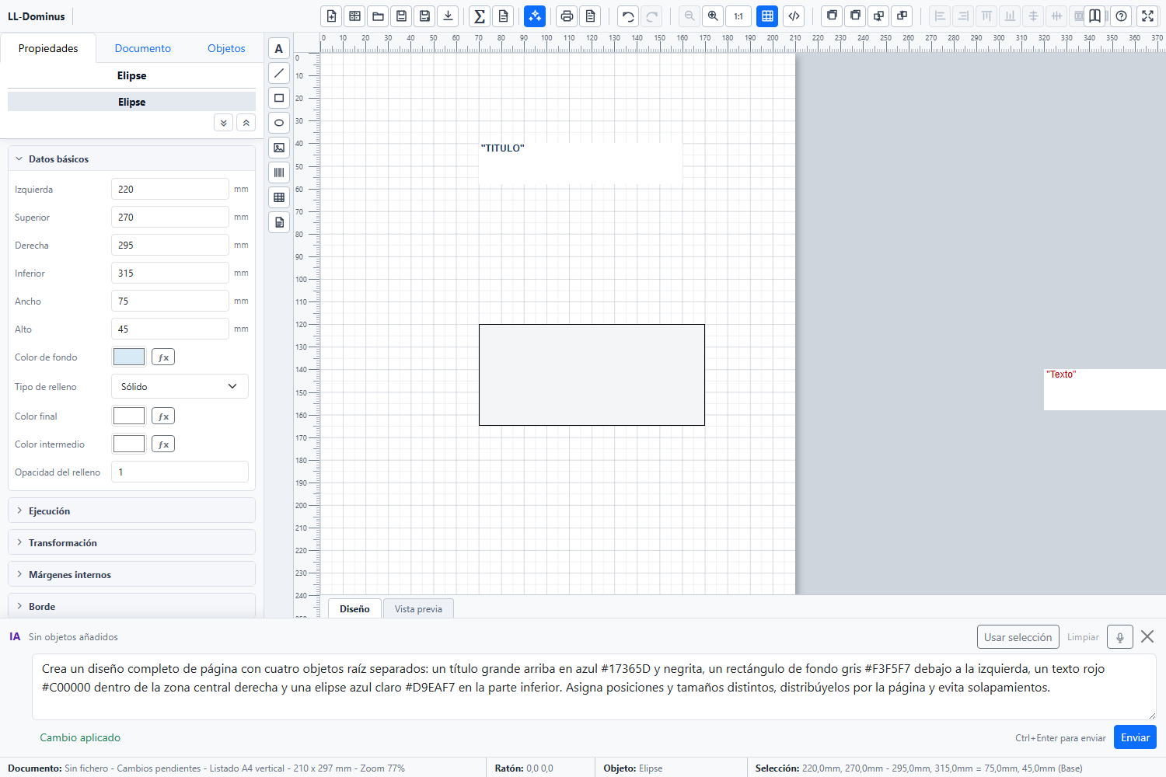Open the Tipo de relleno dropdown
Viewport: 1166px width, 777px height.
[180, 386]
